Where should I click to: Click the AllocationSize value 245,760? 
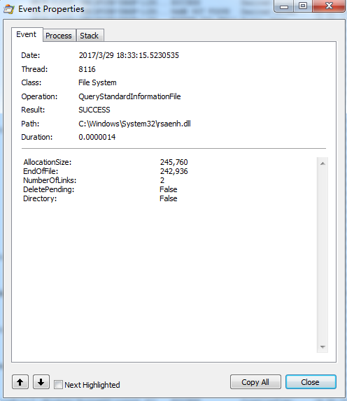click(174, 162)
